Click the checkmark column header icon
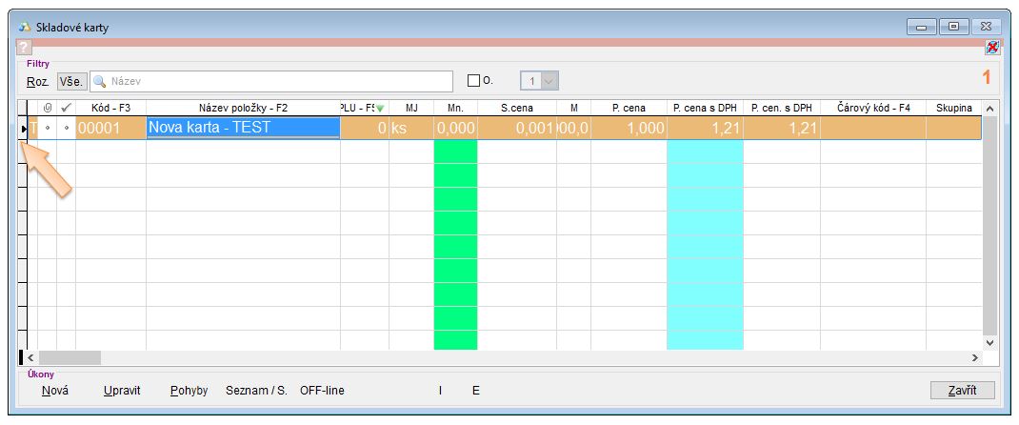1019x425 pixels. (x=66, y=109)
